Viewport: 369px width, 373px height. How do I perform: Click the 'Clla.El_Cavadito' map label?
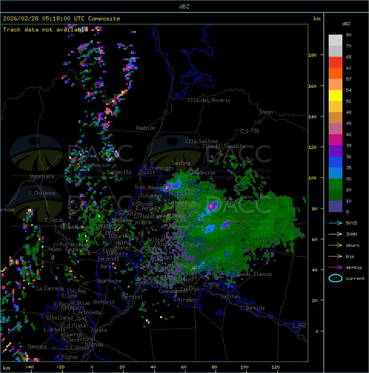224,146
